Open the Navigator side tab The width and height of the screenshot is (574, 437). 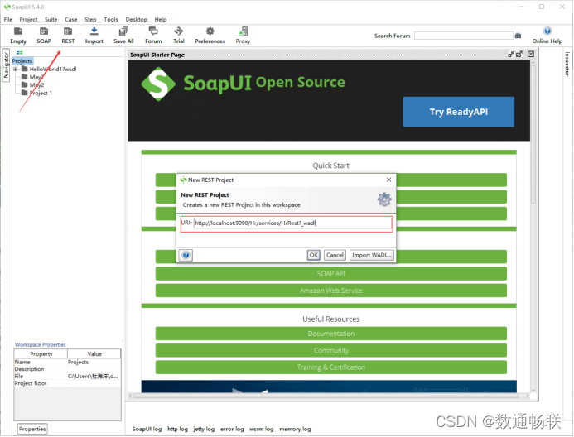(x=6, y=65)
